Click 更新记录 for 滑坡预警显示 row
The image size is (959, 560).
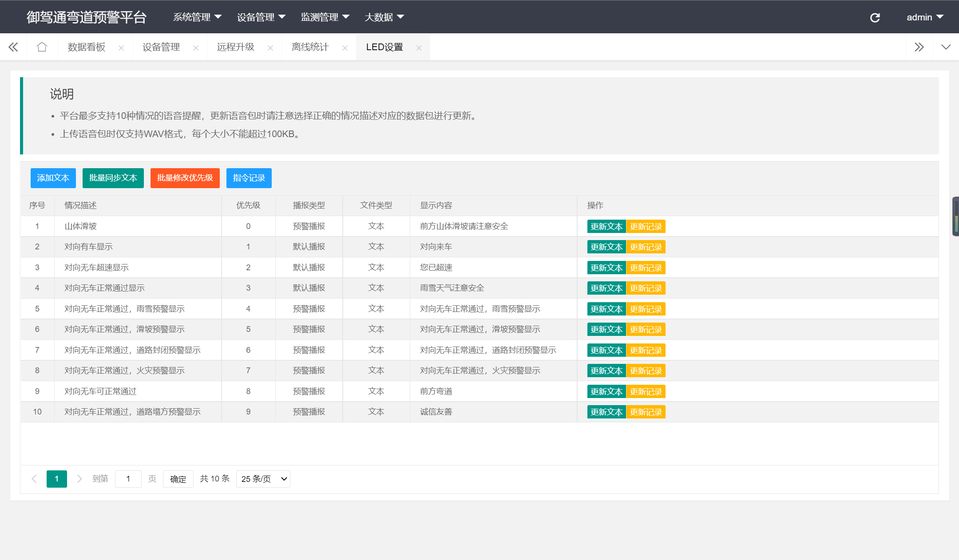(x=646, y=329)
